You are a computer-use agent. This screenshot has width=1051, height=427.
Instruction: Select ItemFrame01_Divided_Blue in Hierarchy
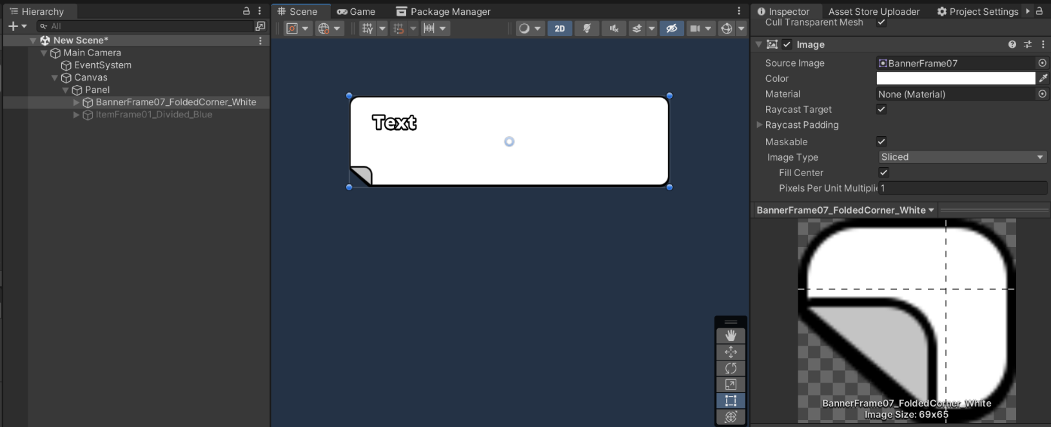153,114
